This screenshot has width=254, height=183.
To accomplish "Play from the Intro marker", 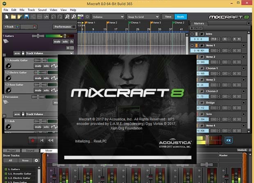I will coord(192,34).
